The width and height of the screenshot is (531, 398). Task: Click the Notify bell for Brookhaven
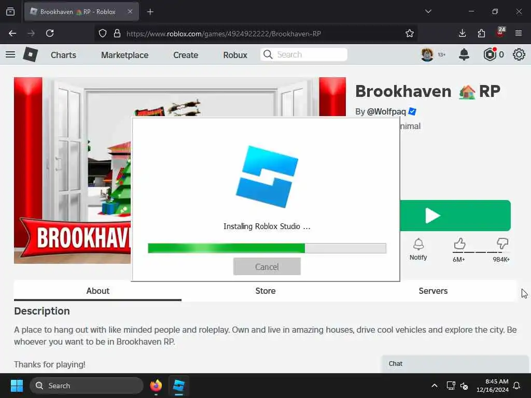pyautogui.click(x=418, y=249)
